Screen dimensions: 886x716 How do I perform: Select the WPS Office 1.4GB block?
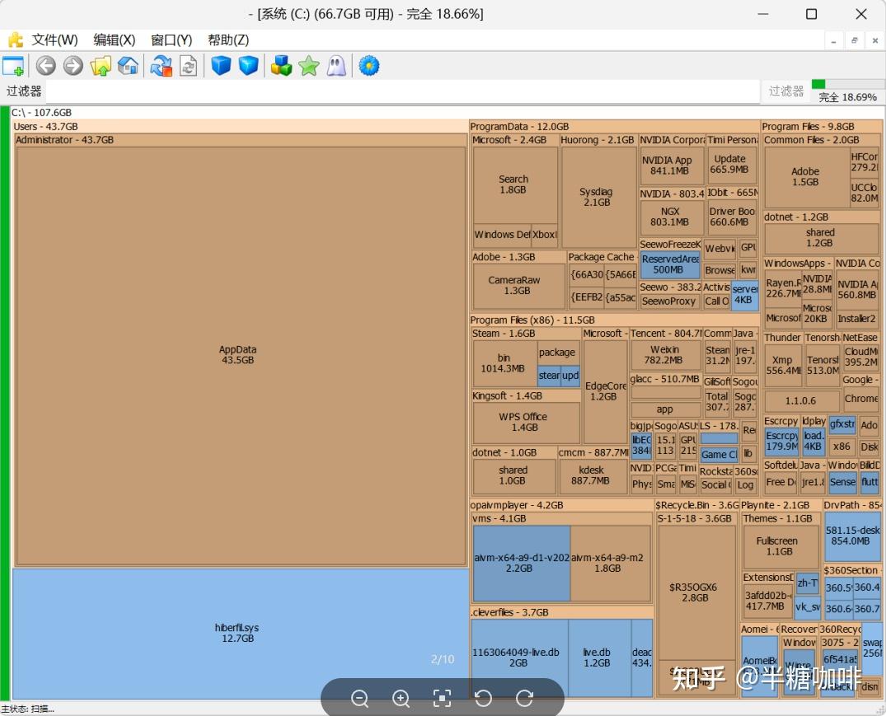click(x=526, y=423)
